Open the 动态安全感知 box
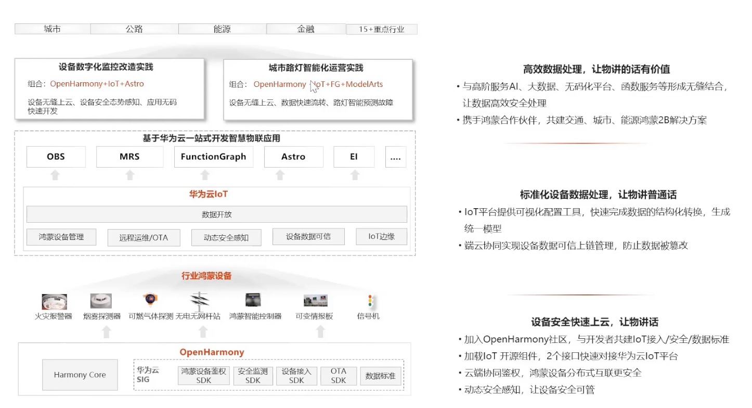Screen dimensions: 752x408 click(227, 238)
